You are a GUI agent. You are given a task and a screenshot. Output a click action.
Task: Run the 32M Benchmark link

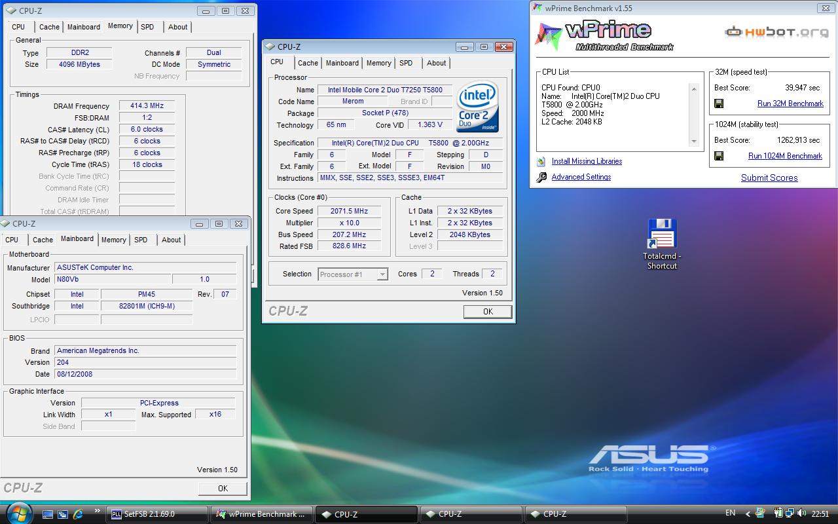(x=790, y=103)
